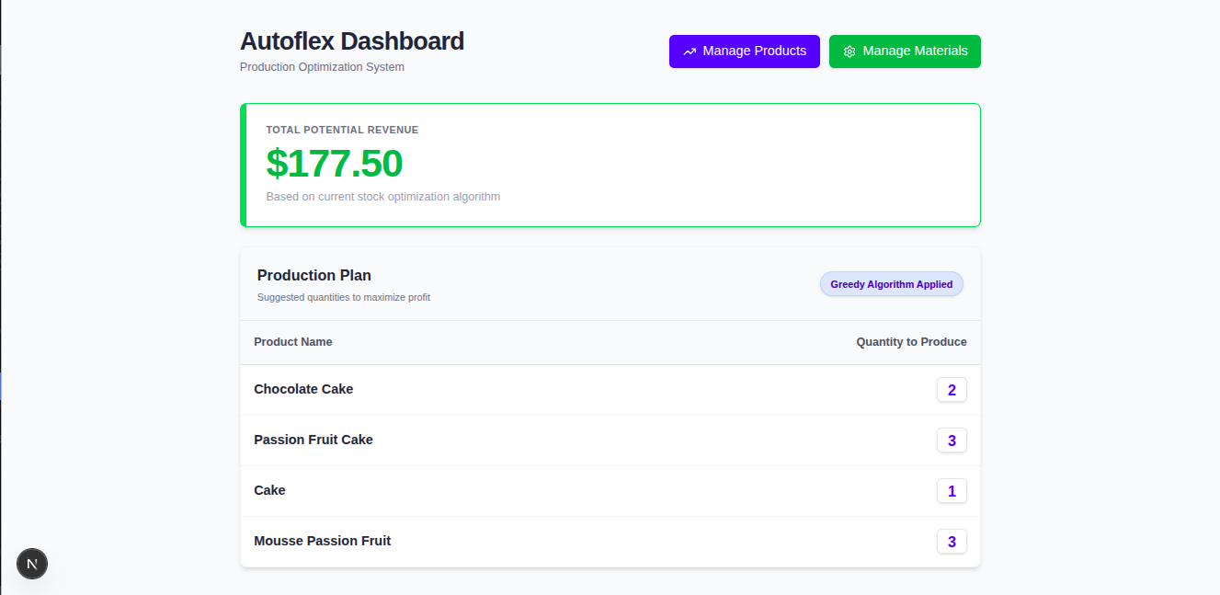Click the Autoflex Dashboard title
Screen dimensions: 1220x595
(x=351, y=41)
